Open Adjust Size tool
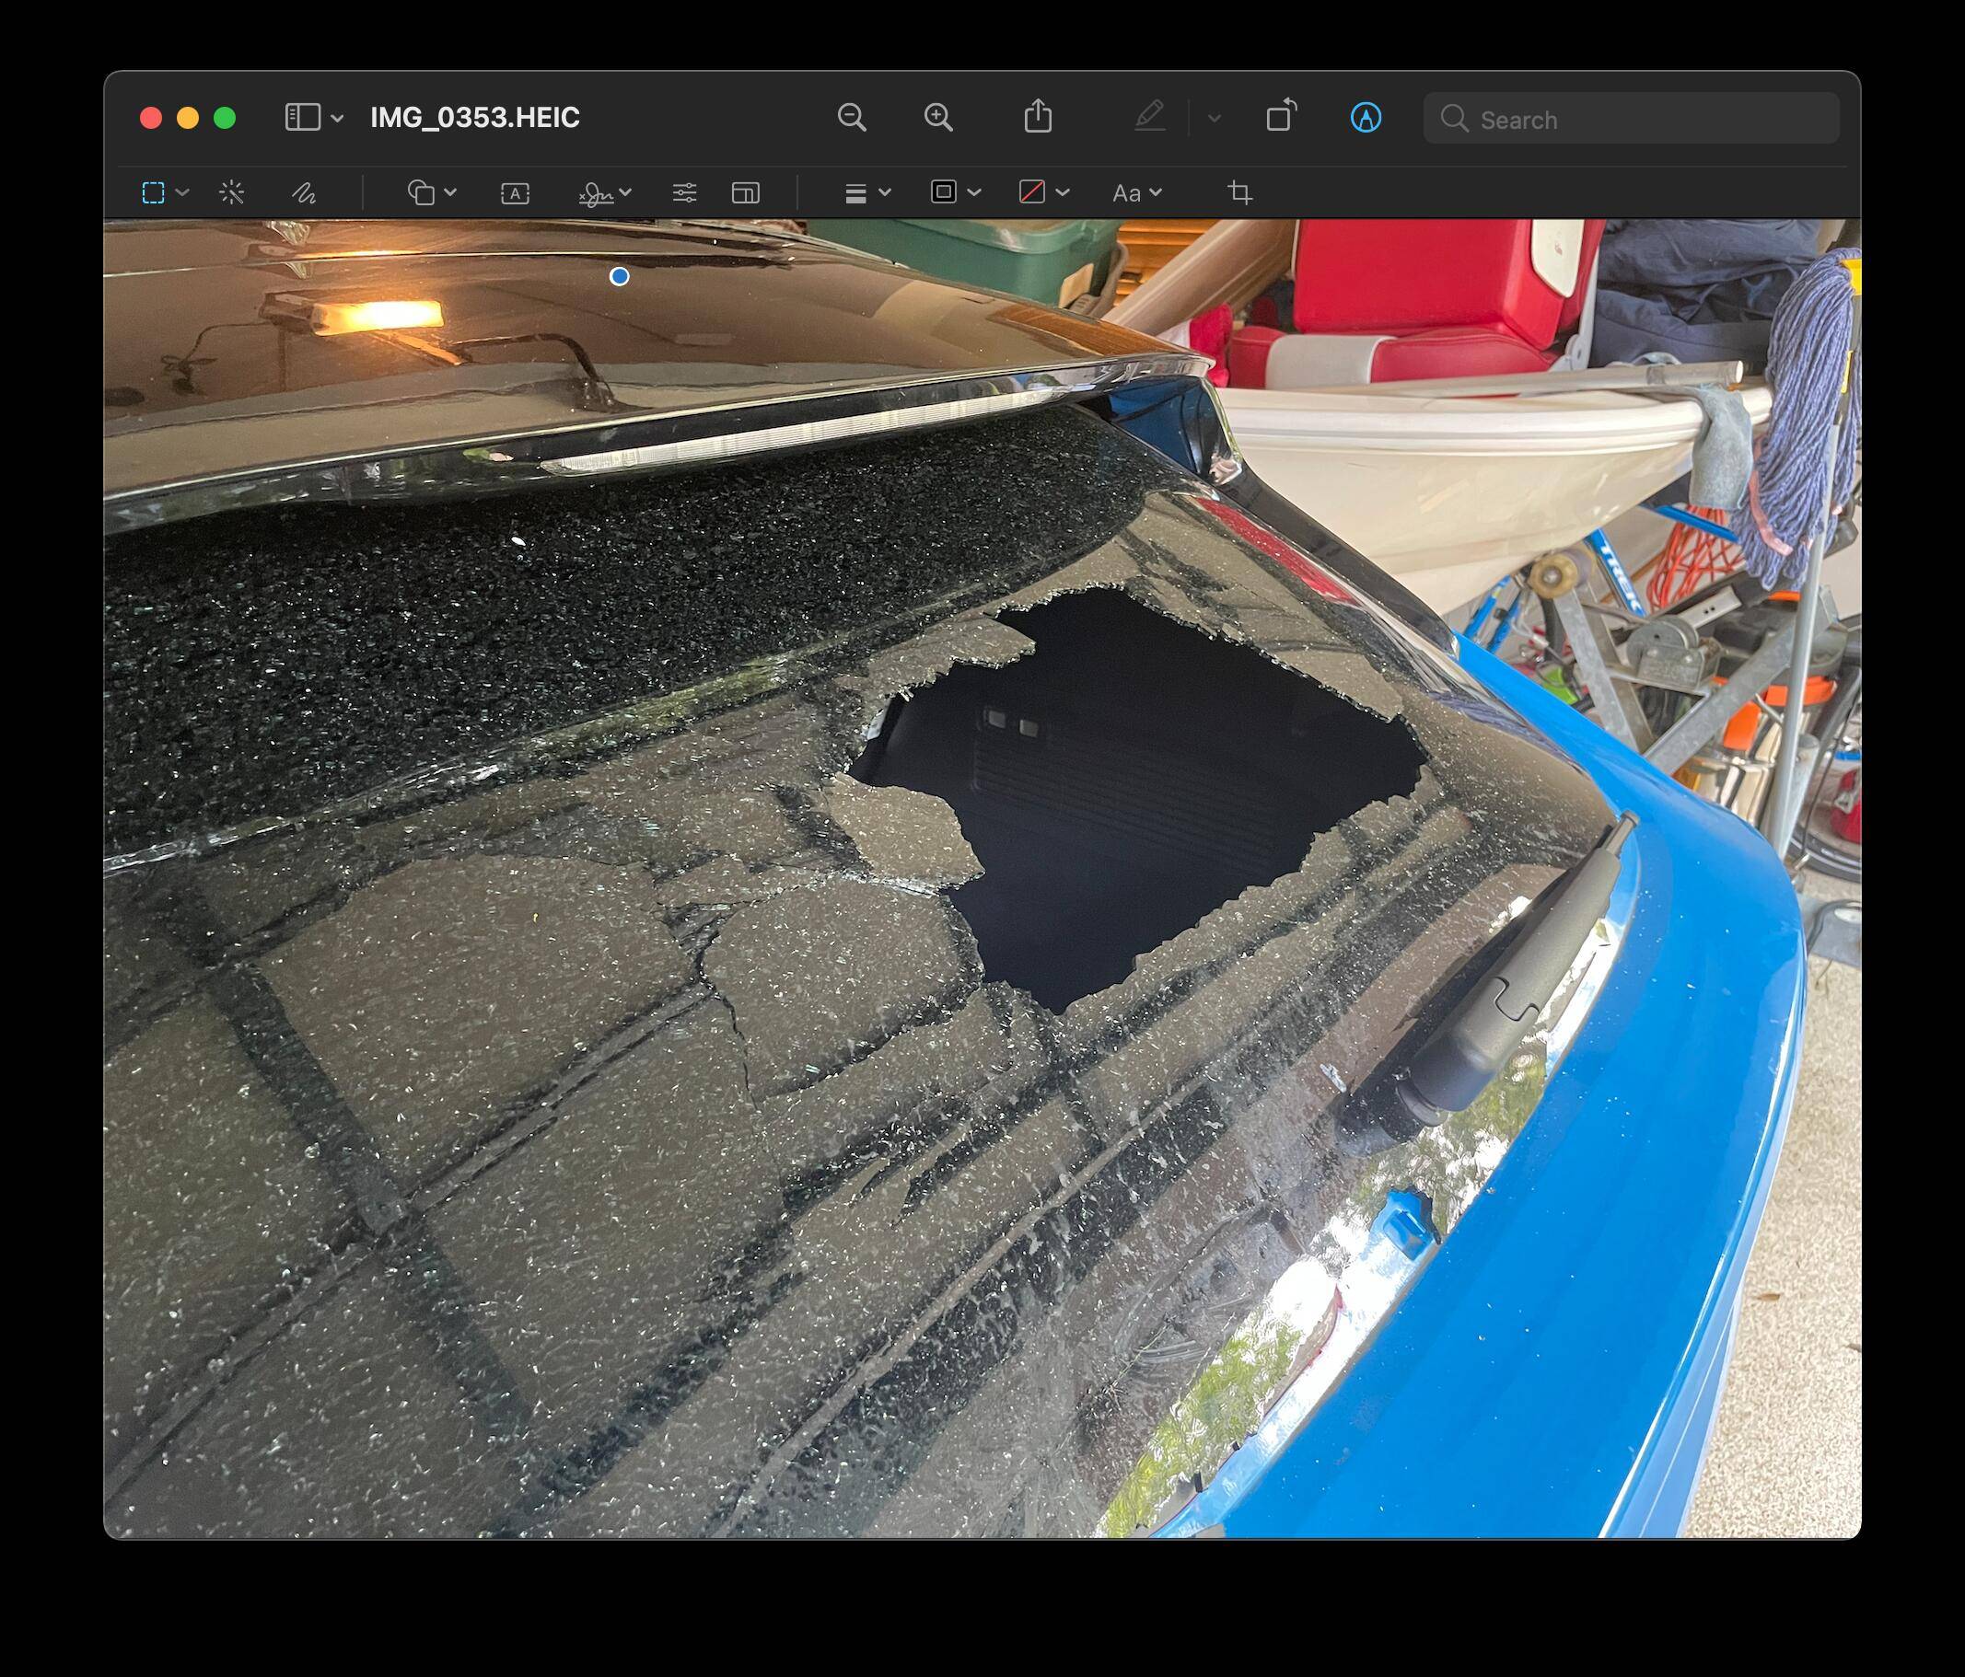This screenshot has height=1677, width=1965. point(746,193)
